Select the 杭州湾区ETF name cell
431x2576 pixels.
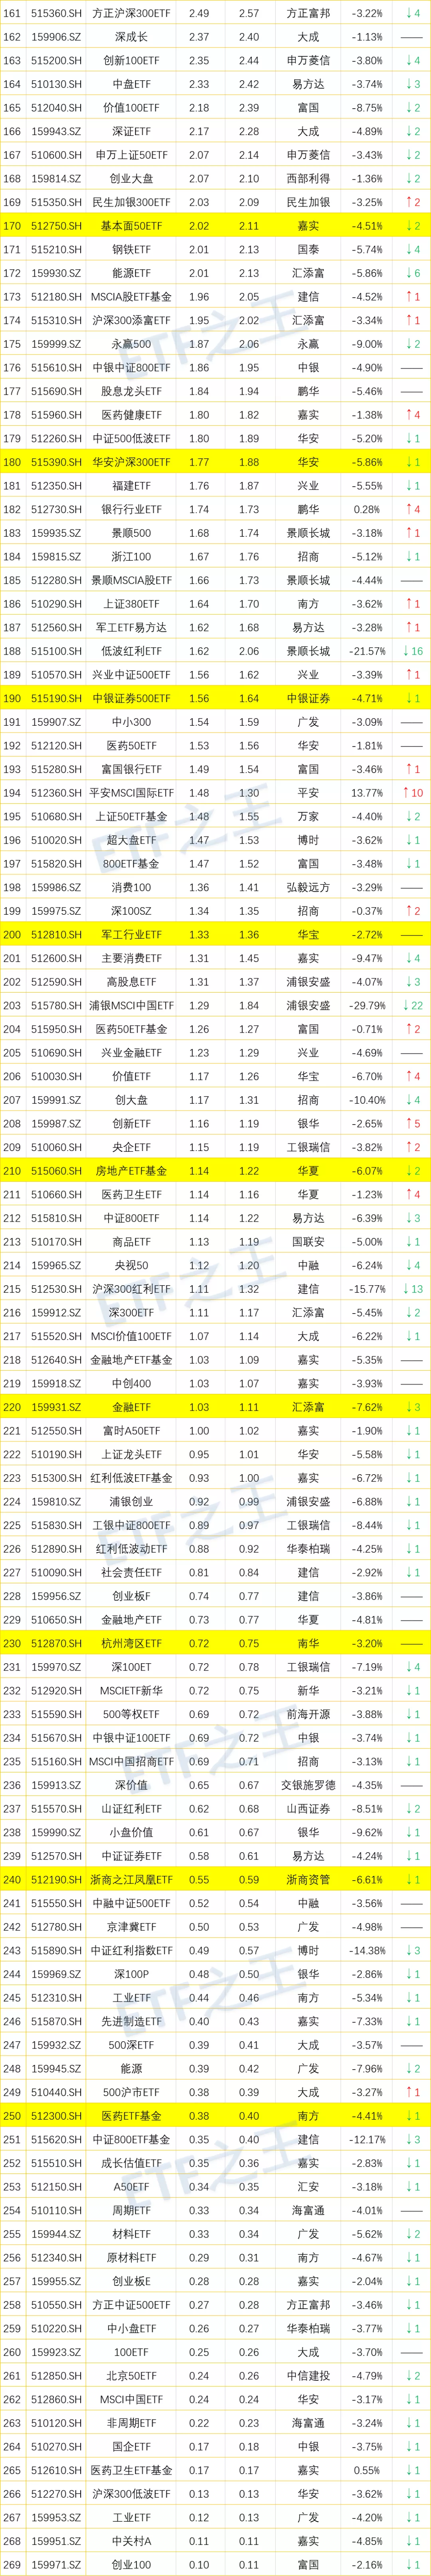click(x=131, y=1643)
